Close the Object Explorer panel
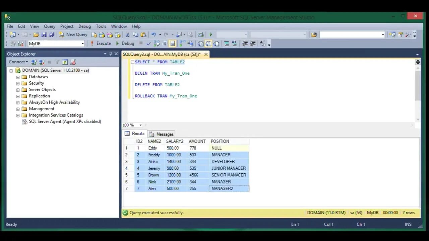This screenshot has width=429, height=241. [x=116, y=54]
